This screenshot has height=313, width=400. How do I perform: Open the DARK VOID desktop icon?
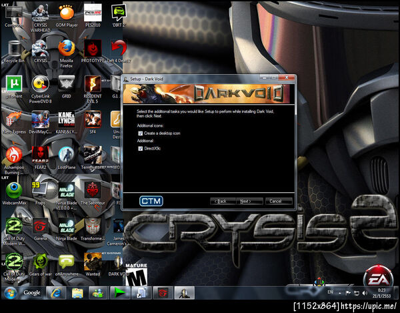(119, 265)
